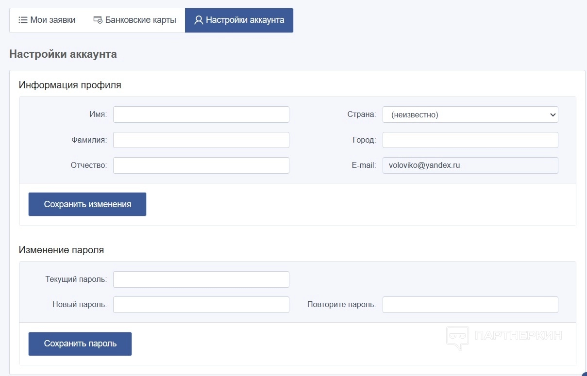Click the list icon beside Мои заявки
This screenshot has height=376, width=587.
tap(23, 20)
